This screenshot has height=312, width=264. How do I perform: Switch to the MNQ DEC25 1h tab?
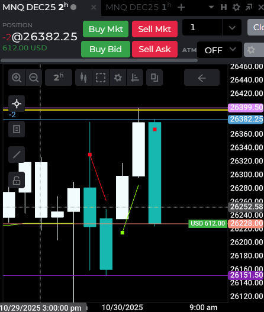tap(139, 7)
